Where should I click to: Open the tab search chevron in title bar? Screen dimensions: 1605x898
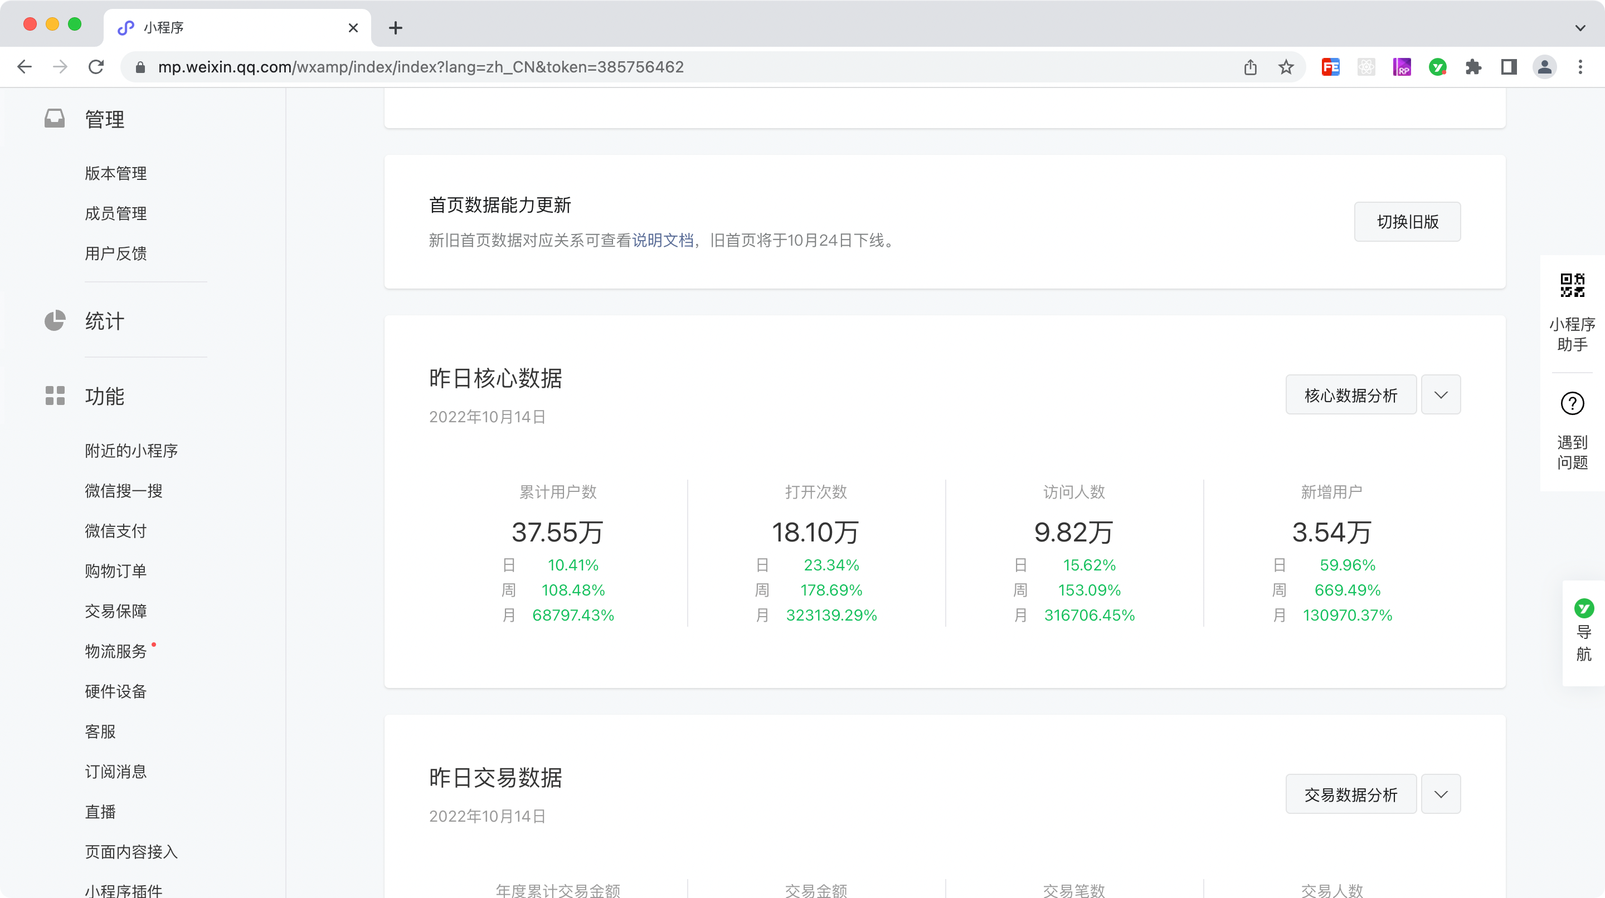pyautogui.click(x=1579, y=28)
